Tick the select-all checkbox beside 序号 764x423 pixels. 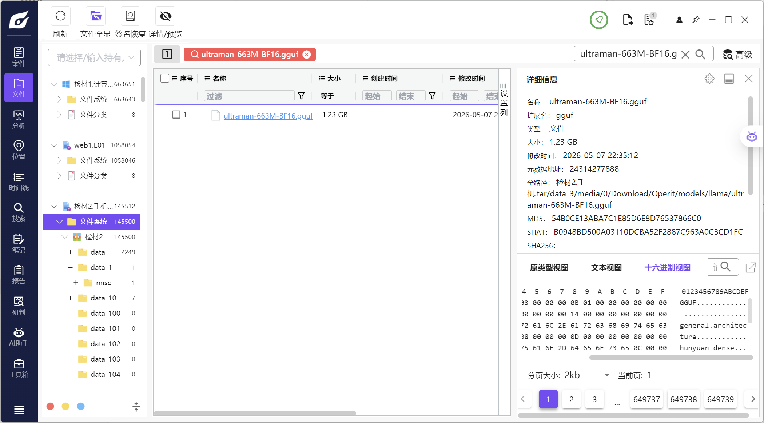165,78
